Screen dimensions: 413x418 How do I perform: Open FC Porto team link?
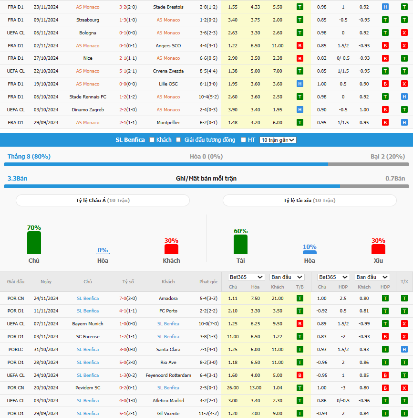click(x=168, y=311)
